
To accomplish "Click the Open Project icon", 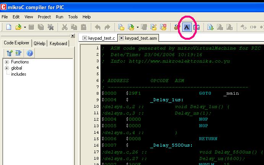I will (131, 27).
